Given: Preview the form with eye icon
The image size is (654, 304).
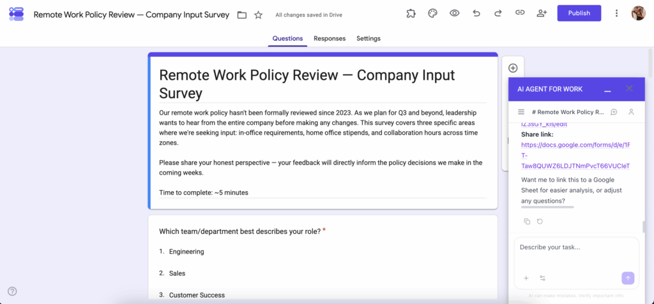Looking at the screenshot, I should click(454, 13).
